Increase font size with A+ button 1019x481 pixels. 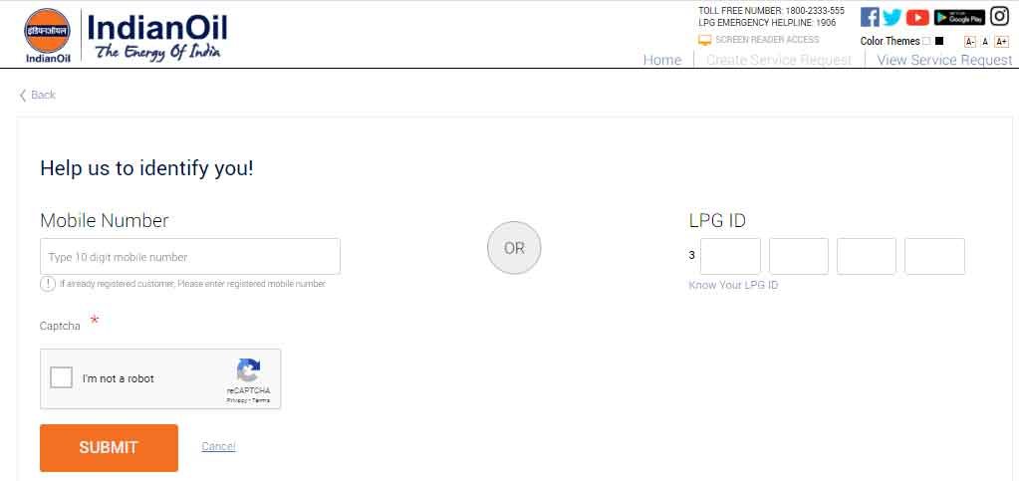[1001, 42]
